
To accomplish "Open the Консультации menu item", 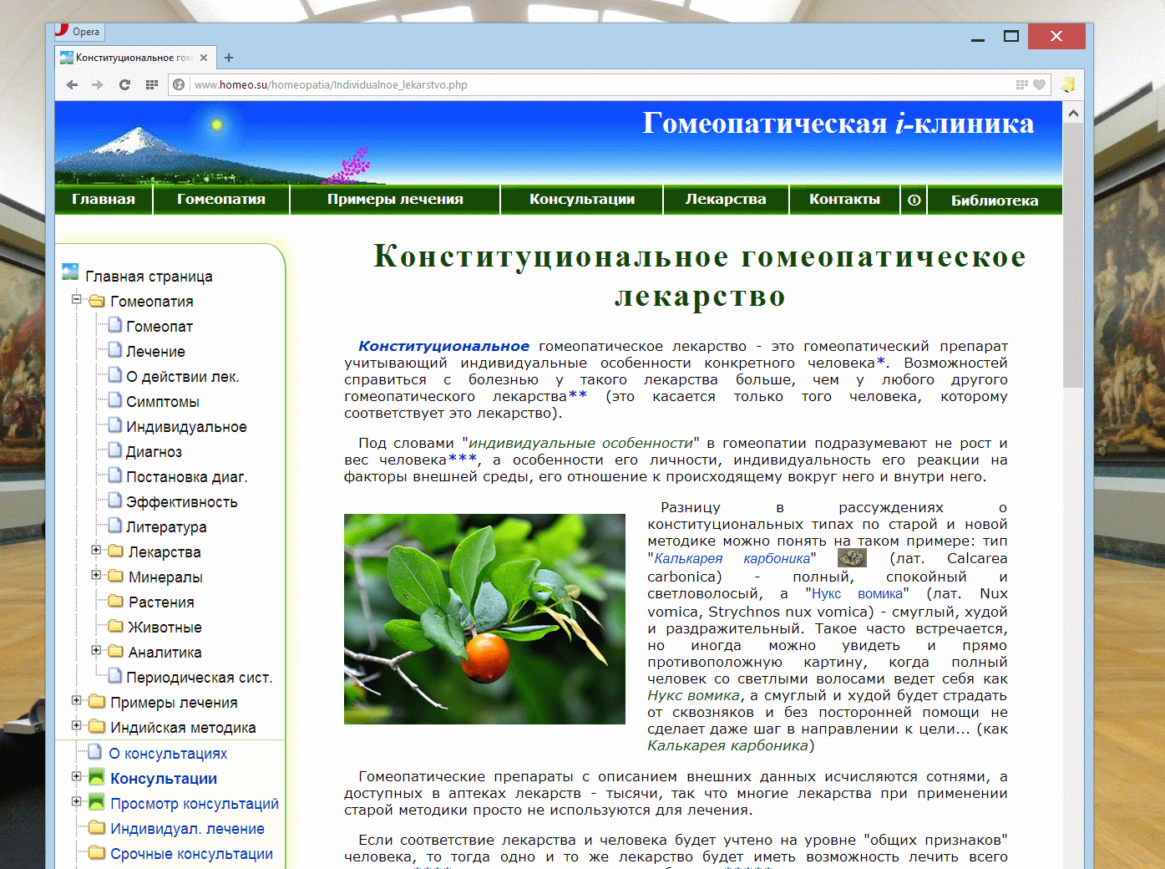I will [581, 200].
